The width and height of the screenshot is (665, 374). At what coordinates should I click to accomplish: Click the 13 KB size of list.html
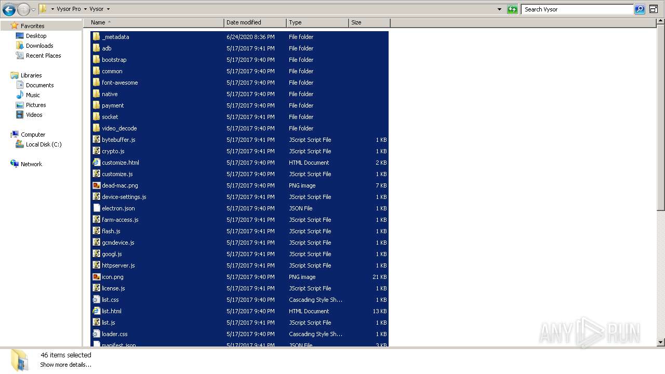(379, 311)
